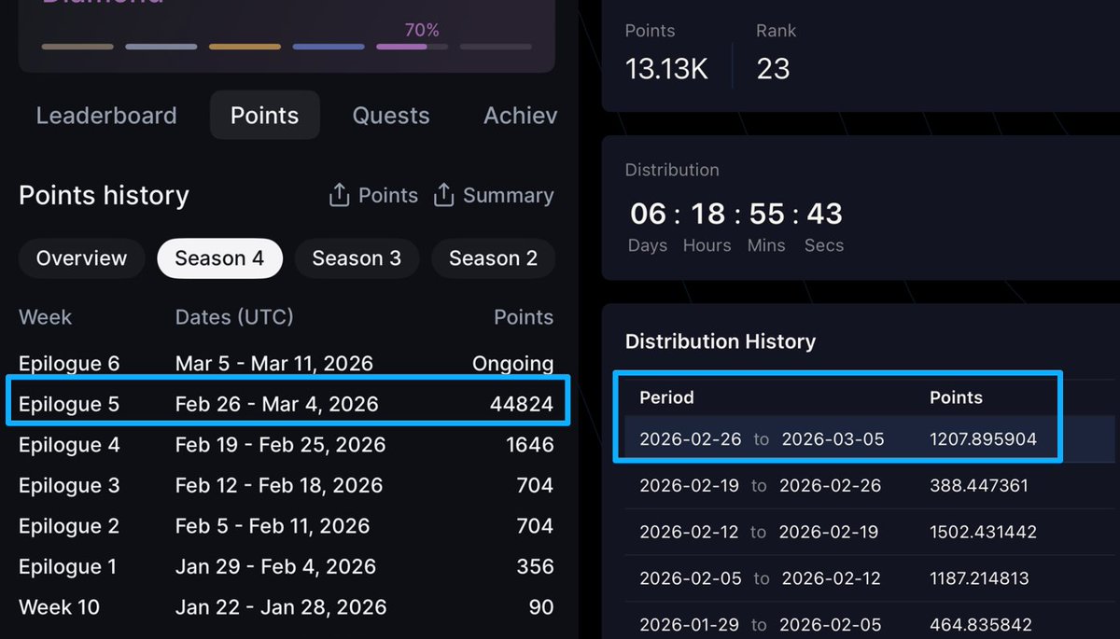
Task: Open the partially visible Achievements tab
Action: [520, 116]
